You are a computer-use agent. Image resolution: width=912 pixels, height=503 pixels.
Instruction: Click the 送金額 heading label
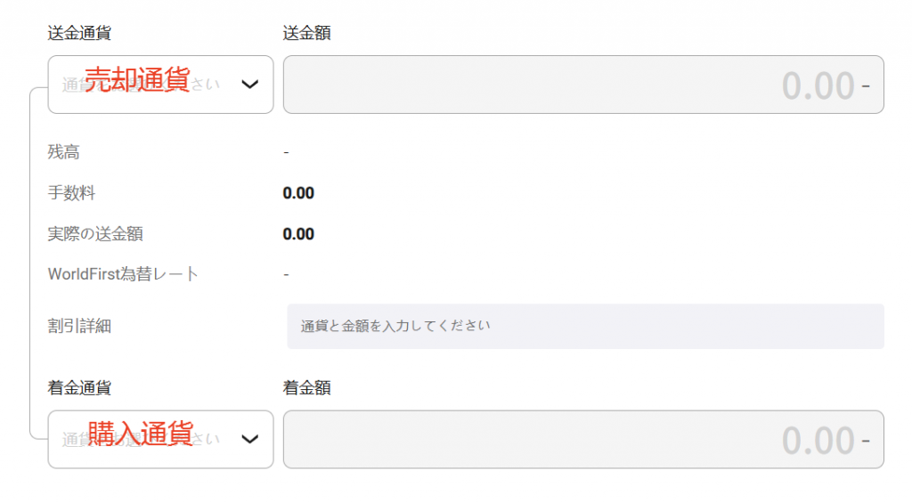(306, 33)
